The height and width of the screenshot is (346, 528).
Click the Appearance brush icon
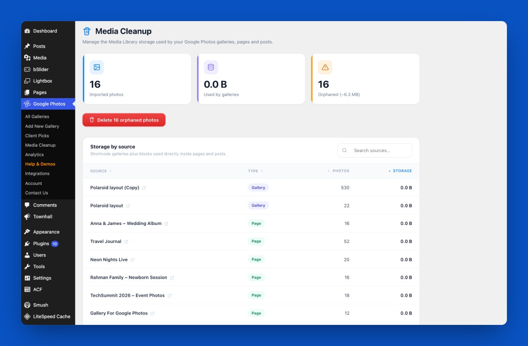click(27, 232)
